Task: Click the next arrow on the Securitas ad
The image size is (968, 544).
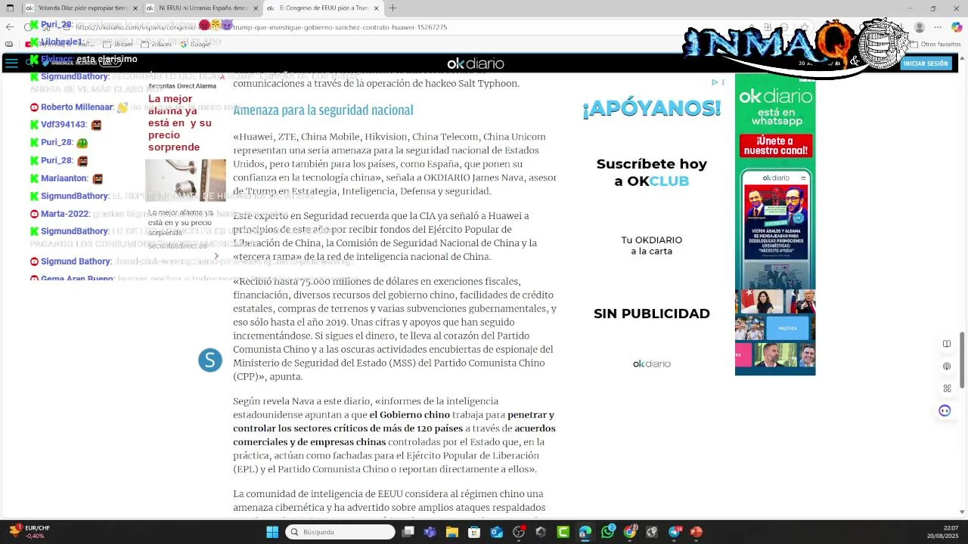Action: pyautogui.click(x=216, y=256)
